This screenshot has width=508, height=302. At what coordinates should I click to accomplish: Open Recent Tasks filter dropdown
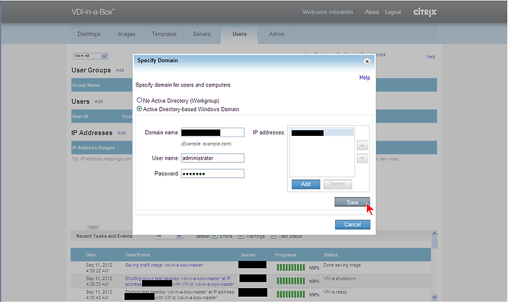[x=169, y=237]
